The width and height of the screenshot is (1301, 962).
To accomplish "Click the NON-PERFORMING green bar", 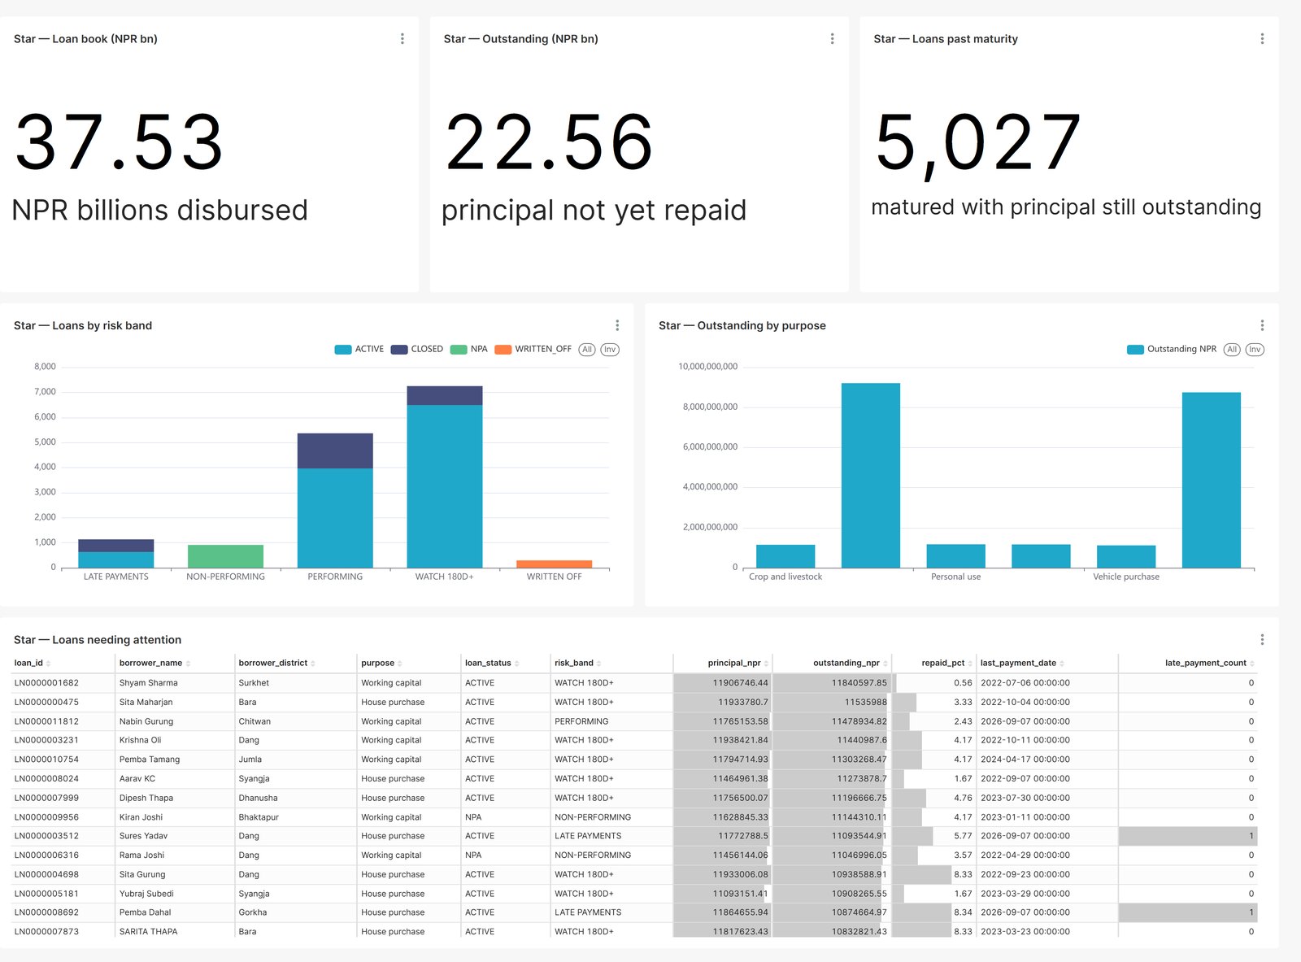I will click(x=225, y=556).
